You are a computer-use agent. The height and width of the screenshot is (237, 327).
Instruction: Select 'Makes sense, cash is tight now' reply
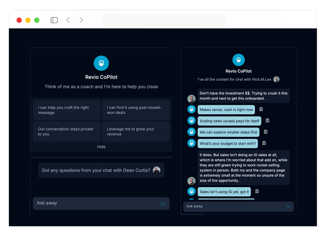tap(226, 110)
